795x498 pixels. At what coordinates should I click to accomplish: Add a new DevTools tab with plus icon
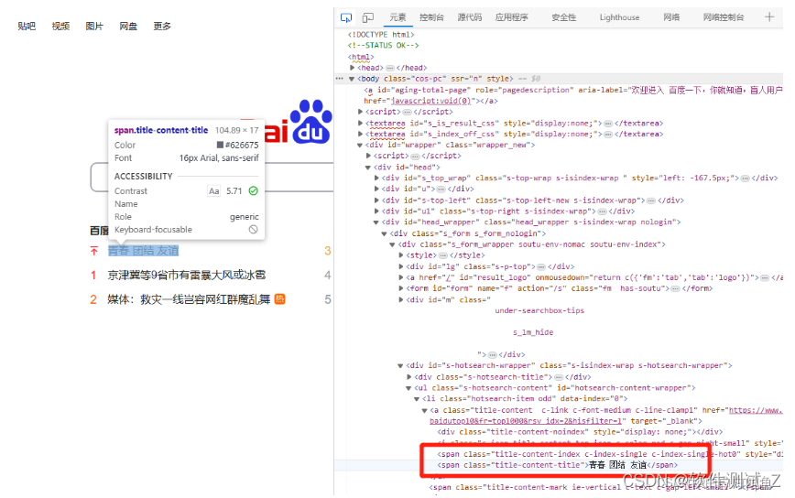click(768, 17)
